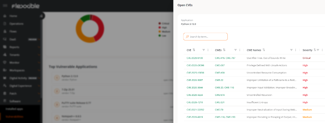
Task: Open the three-dot menu of the CWEs column
Action: pyautogui.click(x=240, y=50)
